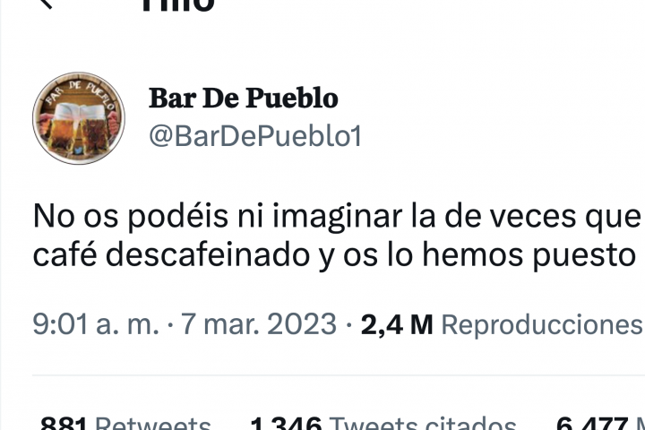This screenshot has height=430, width=645.
Task: Open the 1.346 Tweets citados list
Action: point(383,423)
